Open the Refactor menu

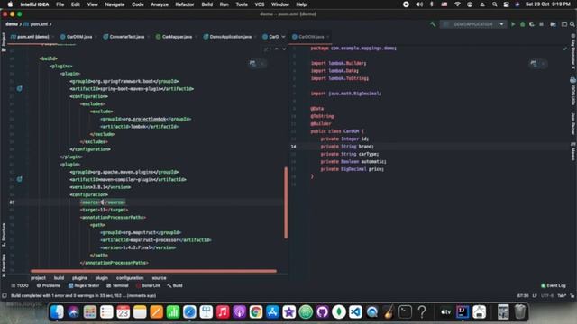(x=184, y=4)
